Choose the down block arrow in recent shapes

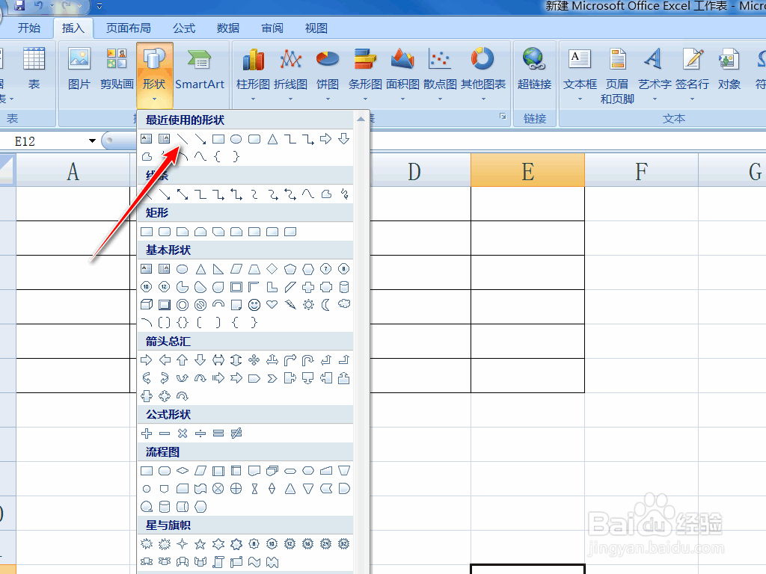(x=344, y=139)
